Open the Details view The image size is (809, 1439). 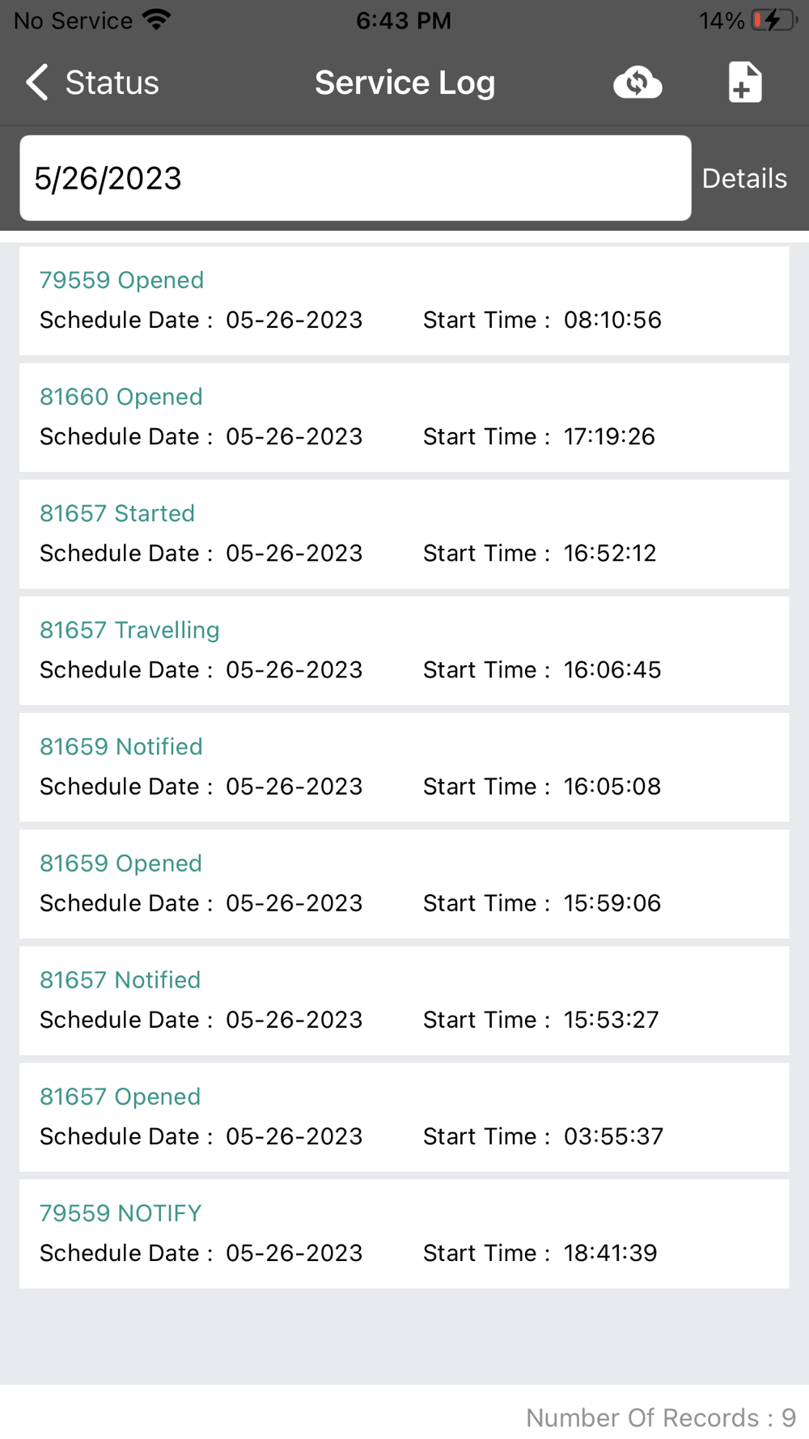(744, 178)
